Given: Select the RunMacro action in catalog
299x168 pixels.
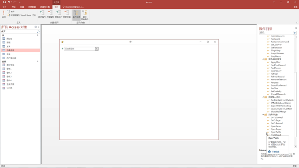Looking at the screenshot, I should 275,39.
